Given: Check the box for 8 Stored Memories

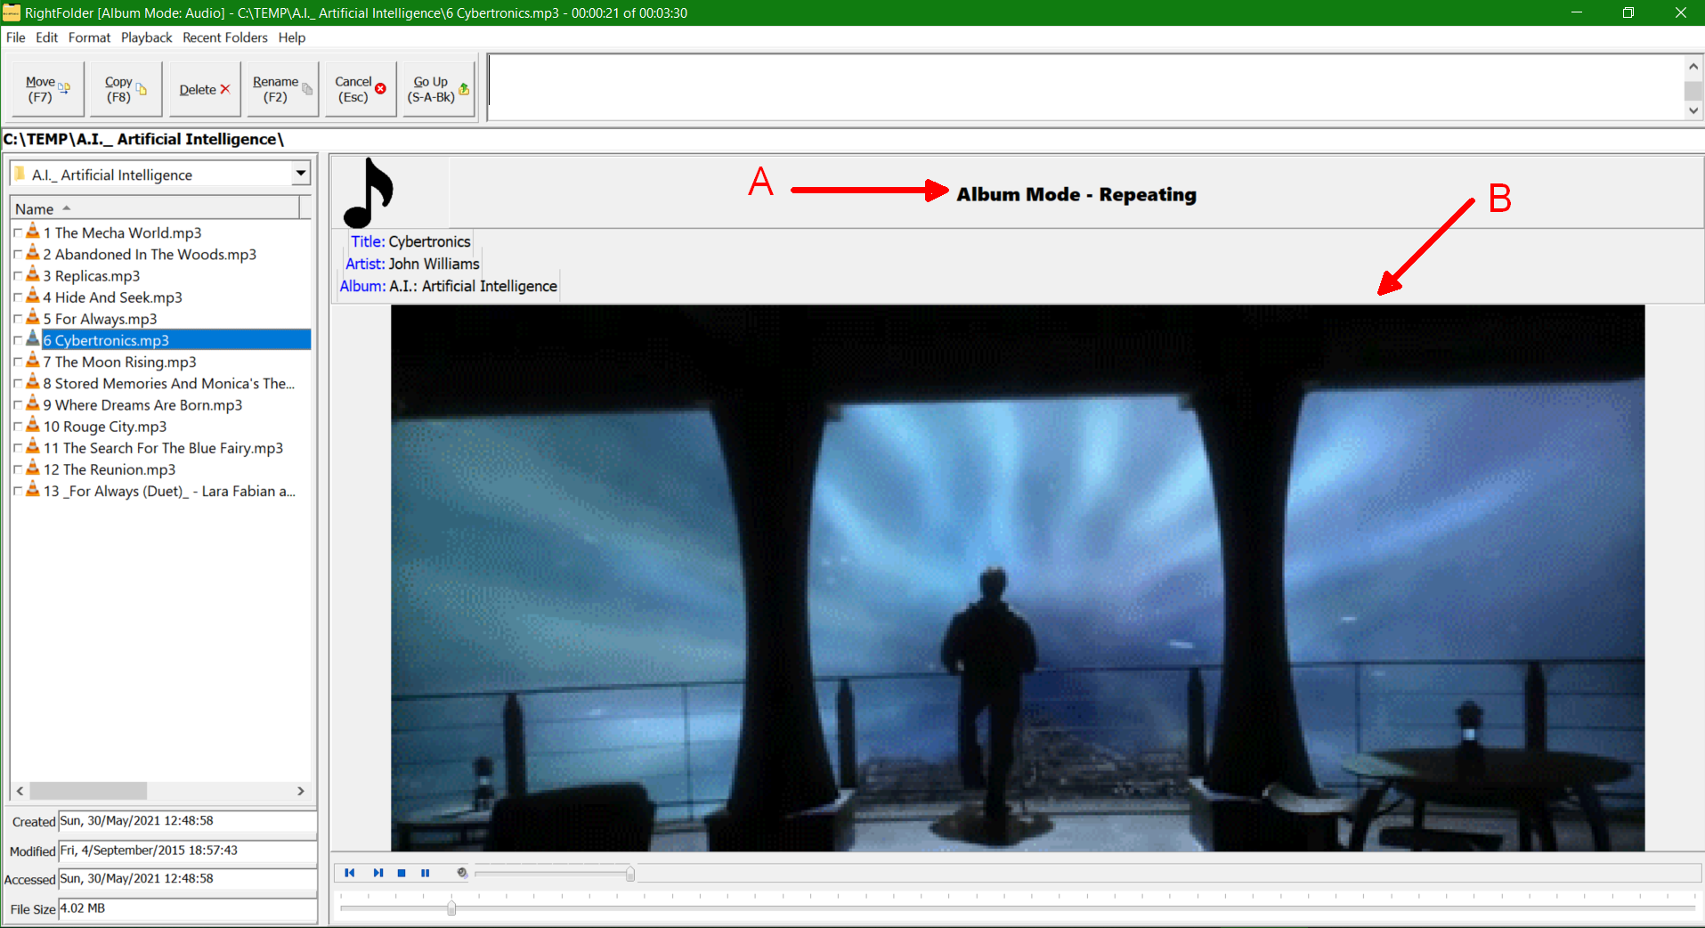Looking at the screenshot, I should pyautogui.click(x=18, y=384).
